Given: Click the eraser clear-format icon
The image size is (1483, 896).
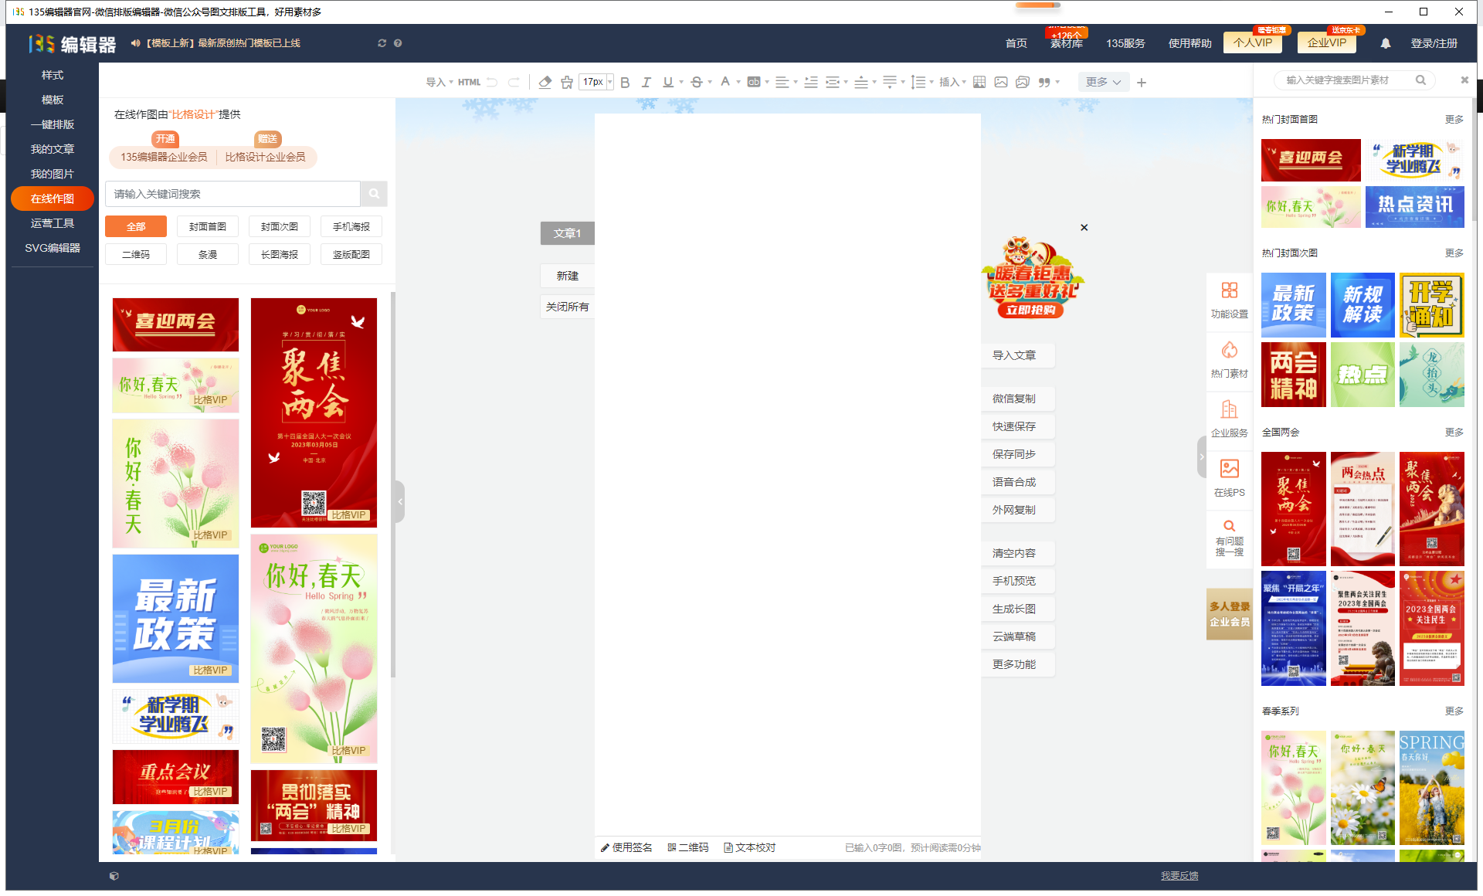Looking at the screenshot, I should coord(545,82).
